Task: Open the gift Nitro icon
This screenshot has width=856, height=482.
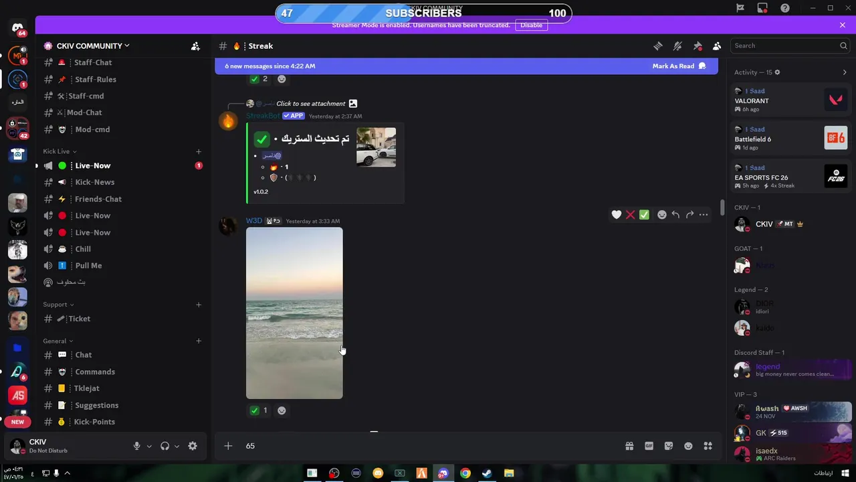Action: (629, 446)
